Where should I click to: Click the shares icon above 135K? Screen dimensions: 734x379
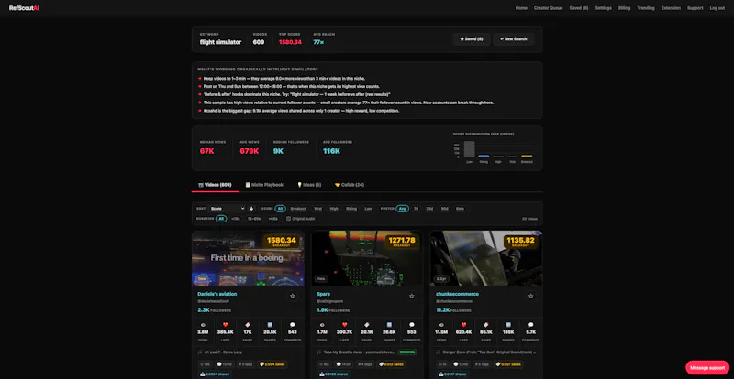click(x=508, y=325)
